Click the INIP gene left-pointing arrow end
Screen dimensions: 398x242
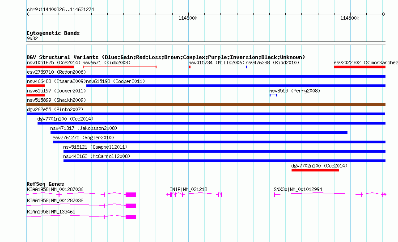click(168, 195)
